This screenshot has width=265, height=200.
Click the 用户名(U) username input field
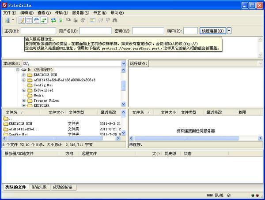point(95,31)
